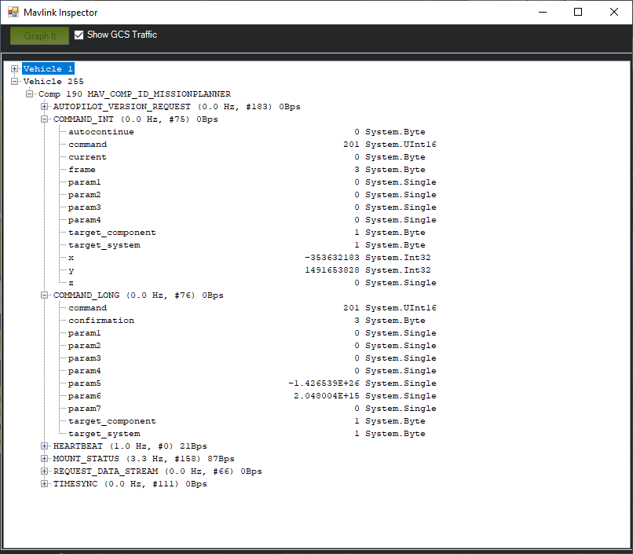Select target_system under COMMAND_INT
633x554 pixels.
click(x=247, y=244)
